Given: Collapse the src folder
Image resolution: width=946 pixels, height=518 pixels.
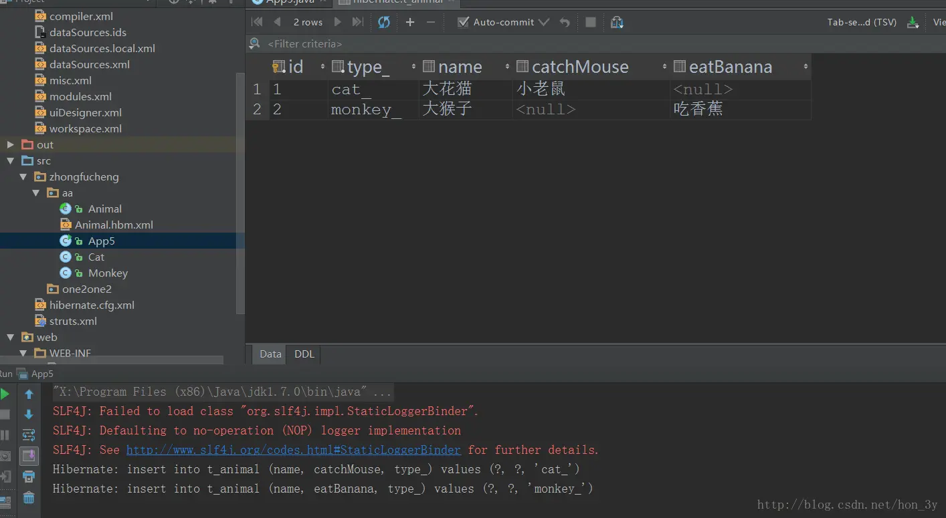Looking at the screenshot, I should pos(10,160).
